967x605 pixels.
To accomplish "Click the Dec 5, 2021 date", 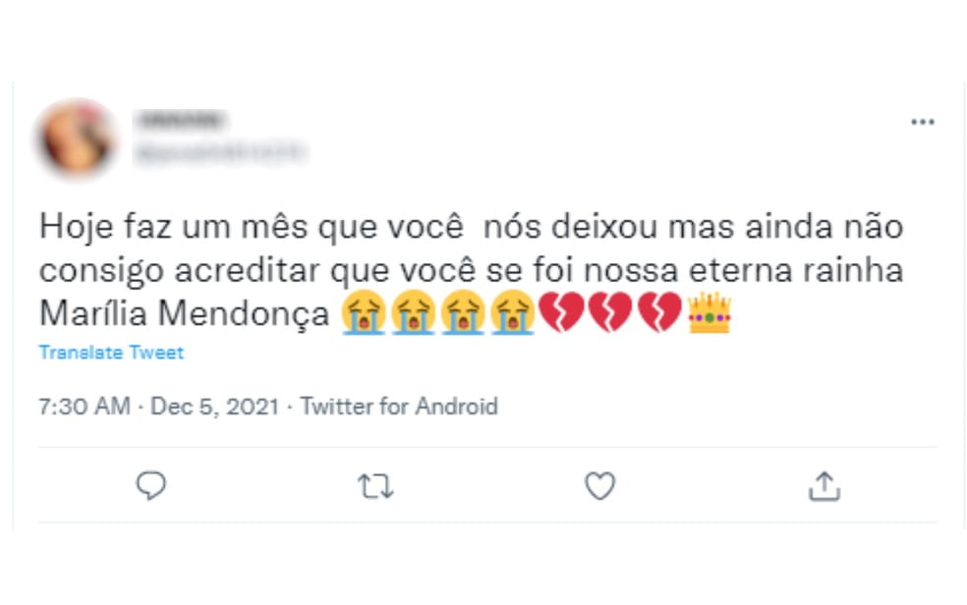I will [214, 406].
